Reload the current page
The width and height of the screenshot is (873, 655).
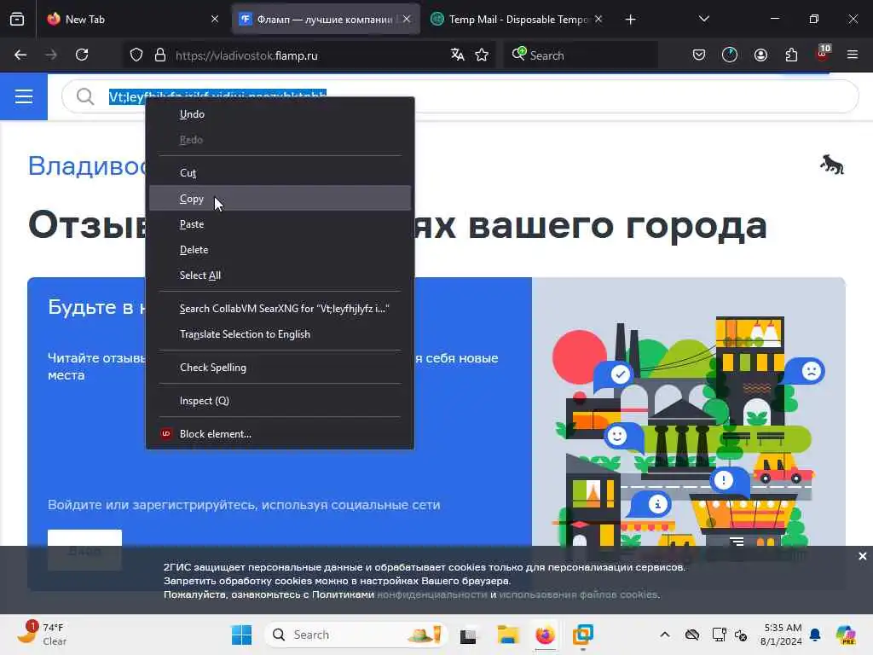click(82, 55)
